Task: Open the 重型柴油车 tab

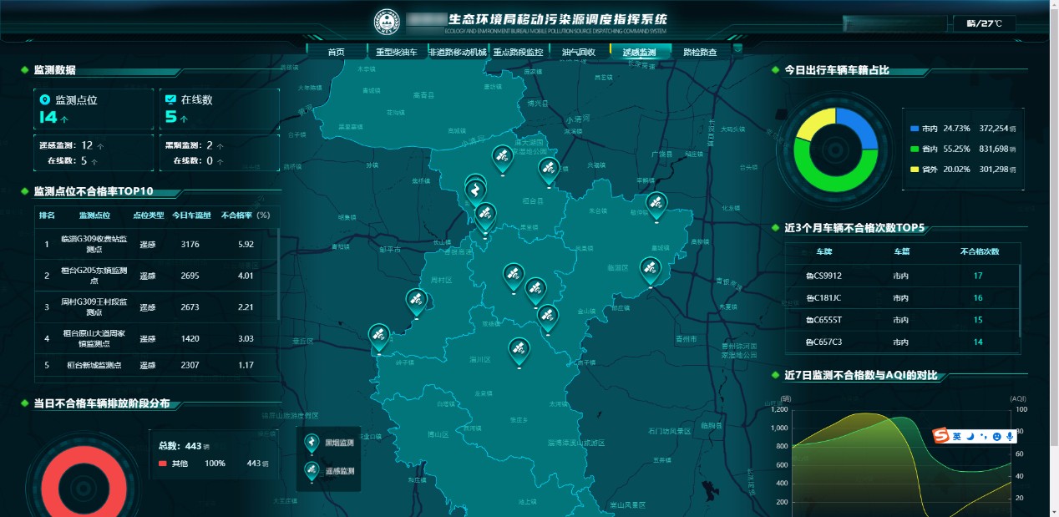Action: tap(397, 52)
